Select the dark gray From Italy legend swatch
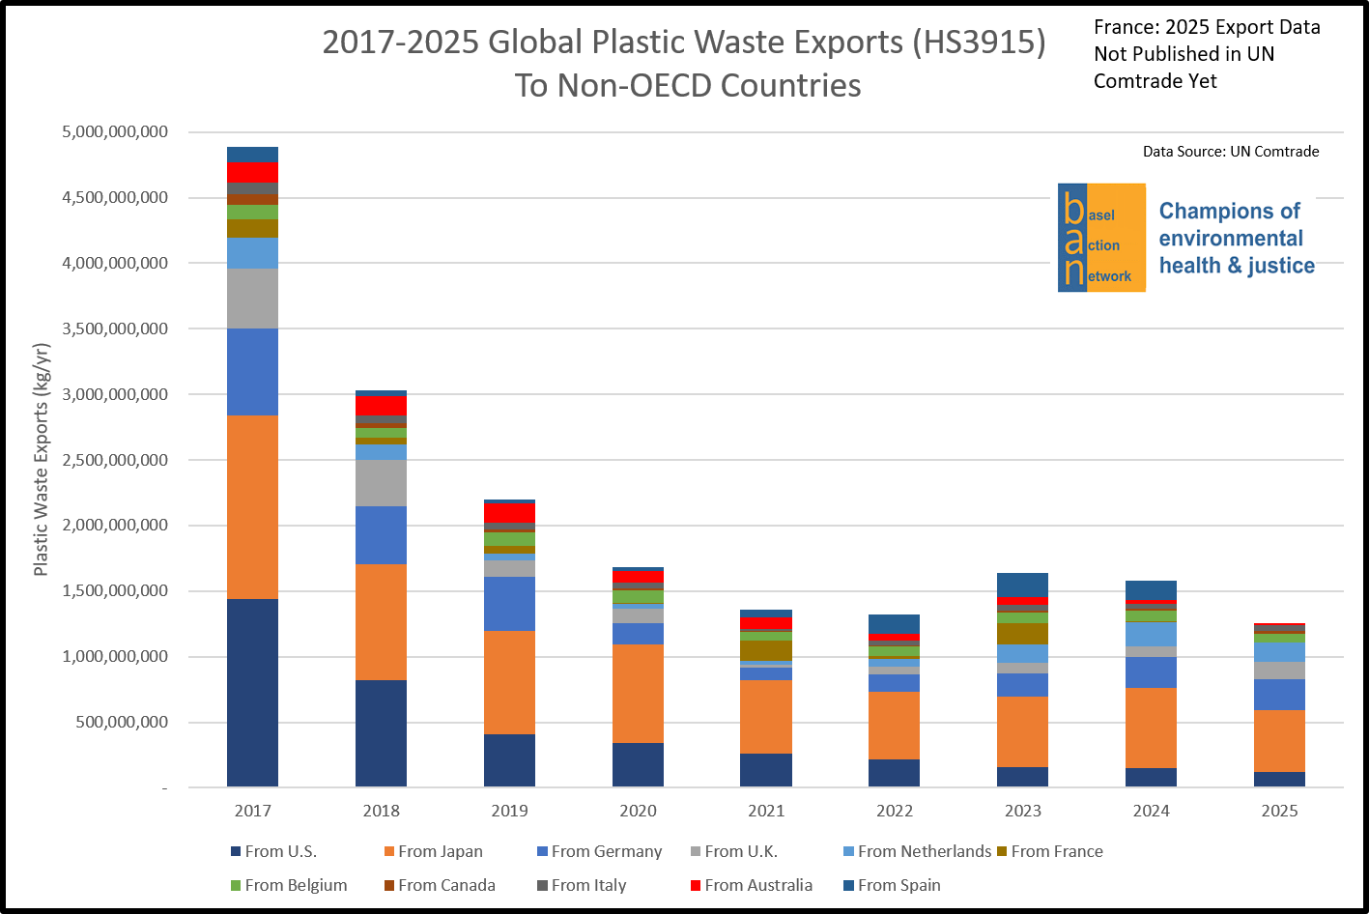Screen dimensions: 1369x914 [x=543, y=885]
